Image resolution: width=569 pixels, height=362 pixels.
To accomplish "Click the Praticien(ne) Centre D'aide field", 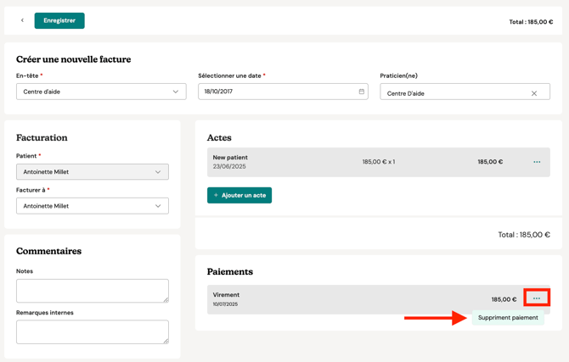I will pos(454,93).
